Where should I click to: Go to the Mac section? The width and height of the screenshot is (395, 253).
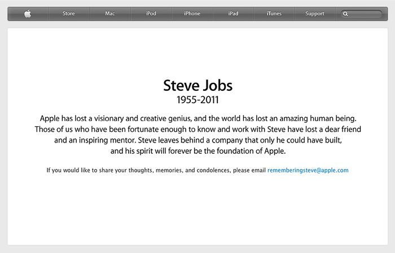[110, 14]
